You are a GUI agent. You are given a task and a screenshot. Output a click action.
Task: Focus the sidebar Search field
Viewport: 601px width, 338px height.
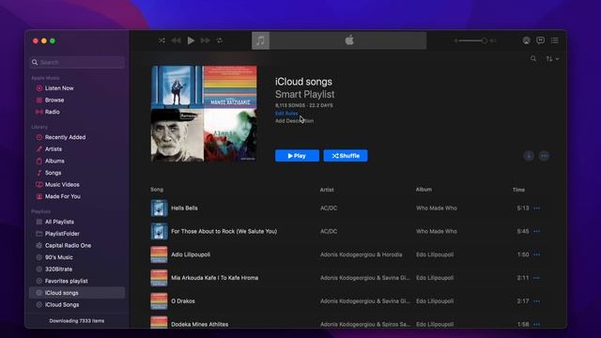77,62
